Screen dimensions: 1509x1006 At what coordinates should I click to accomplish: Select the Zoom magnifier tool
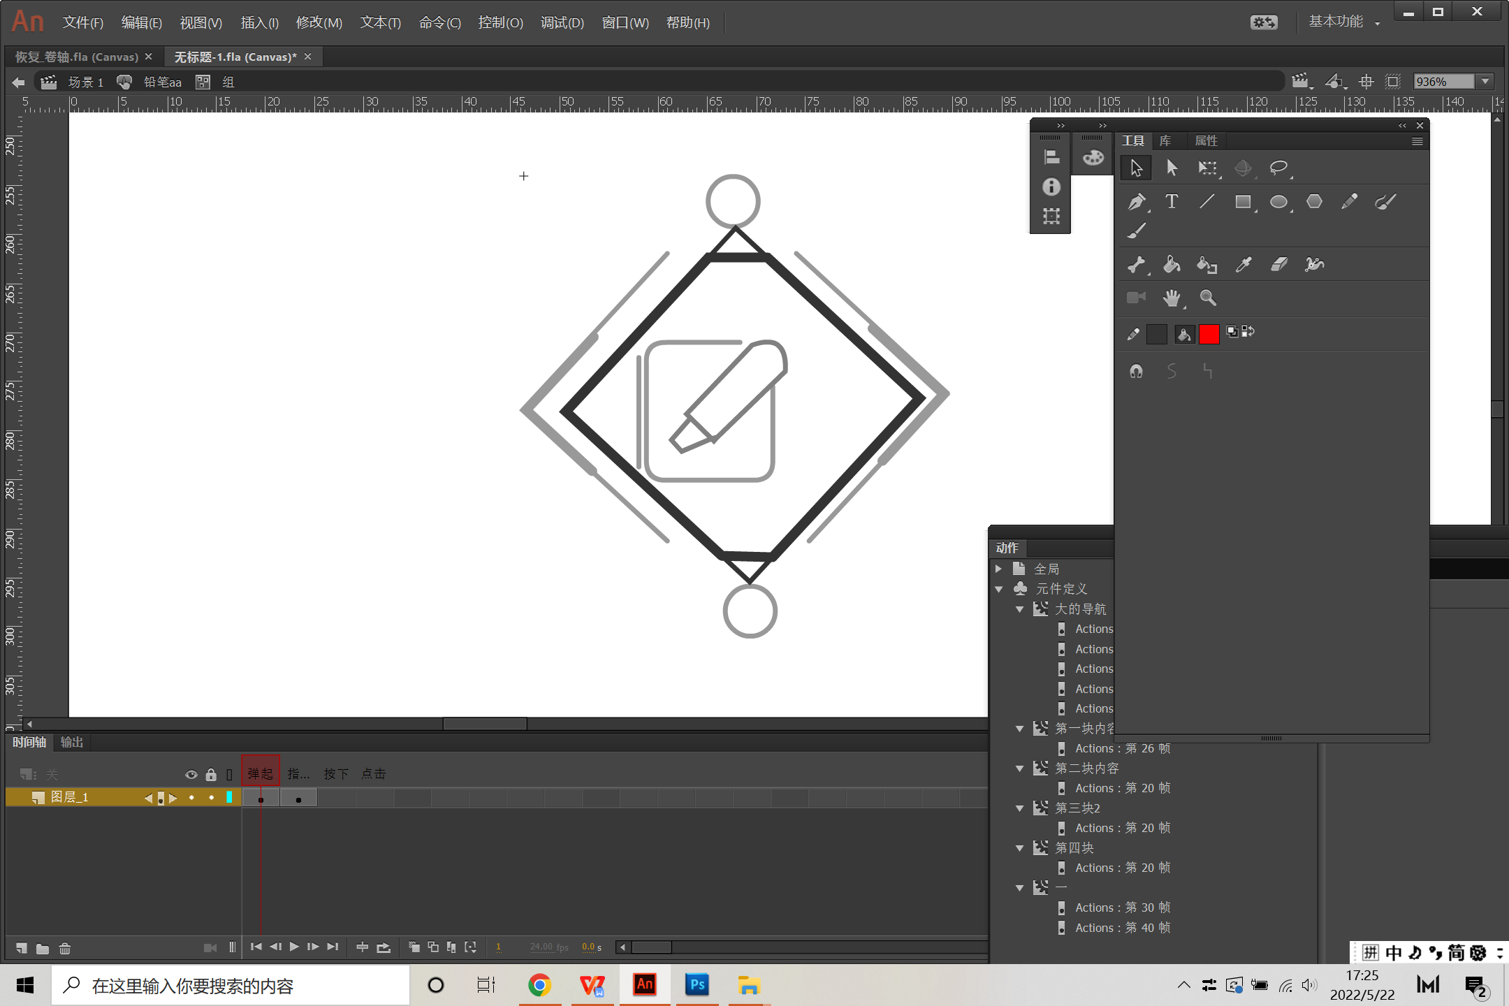click(1207, 298)
